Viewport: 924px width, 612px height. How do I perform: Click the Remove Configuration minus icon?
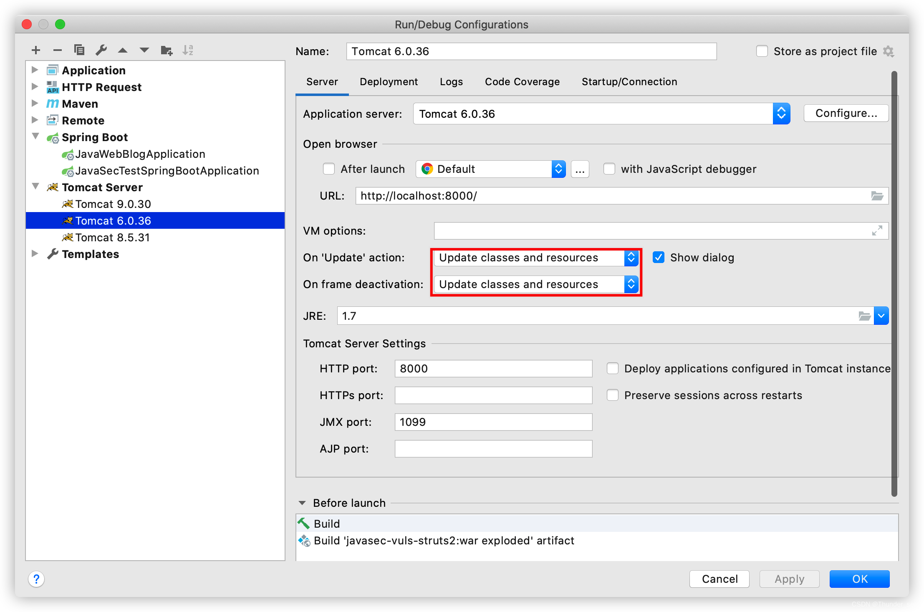click(x=58, y=51)
